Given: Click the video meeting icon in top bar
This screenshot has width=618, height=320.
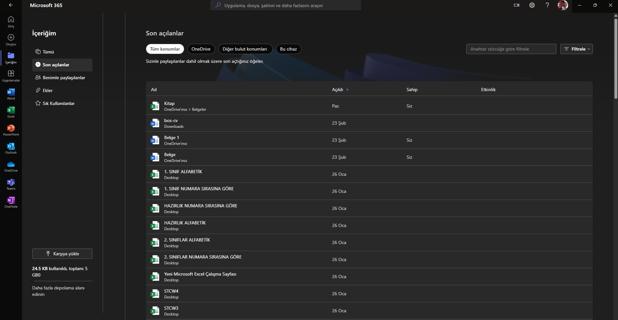Looking at the screenshot, I should tap(517, 5).
